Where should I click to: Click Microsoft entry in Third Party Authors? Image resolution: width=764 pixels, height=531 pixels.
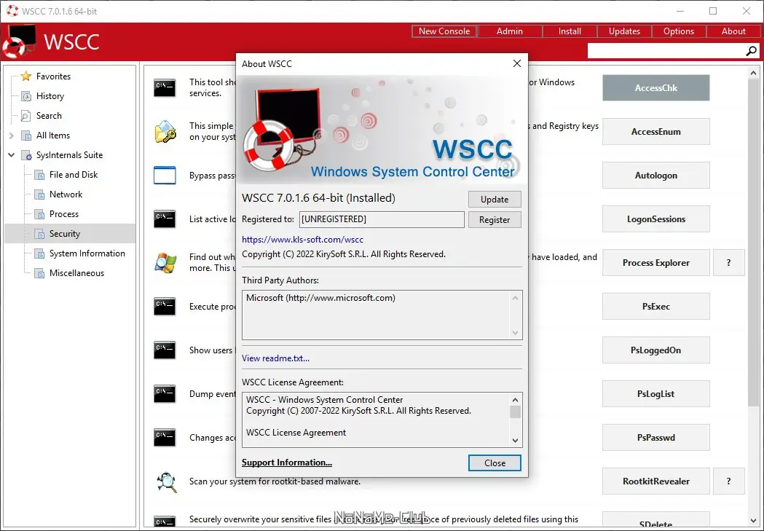tap(320, 298)
